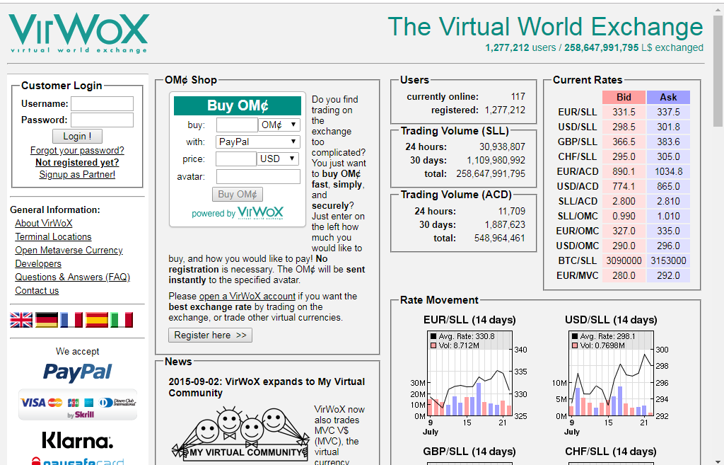Select the German flag language icon
Viewport: 724px width, 465px height.
point(47,320)
